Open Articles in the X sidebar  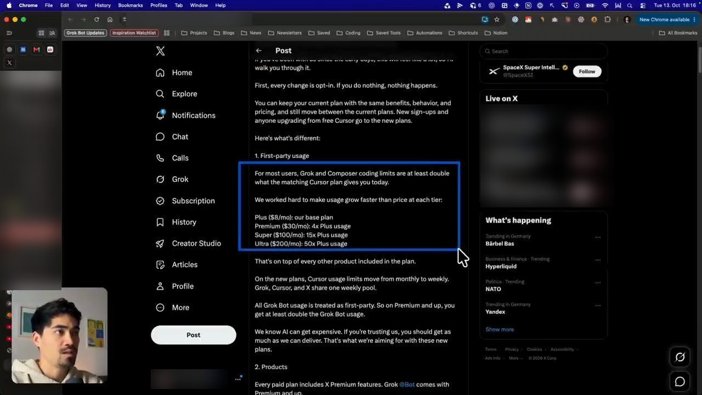[177, 264]
